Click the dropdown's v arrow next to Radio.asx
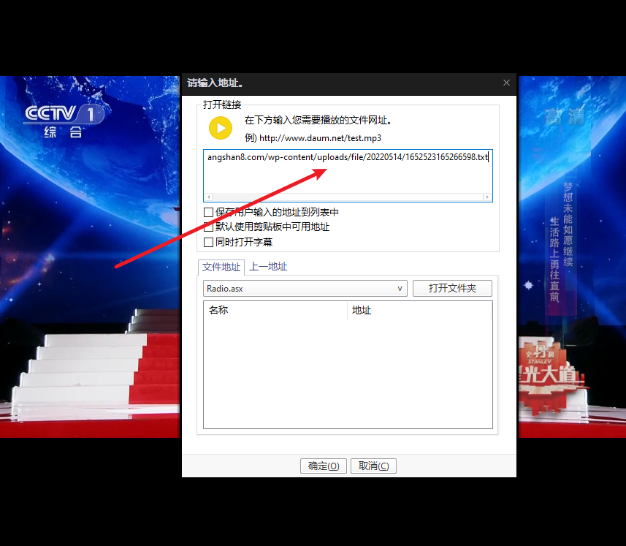This screenshot has width=626, height=546. click(400, 288)
